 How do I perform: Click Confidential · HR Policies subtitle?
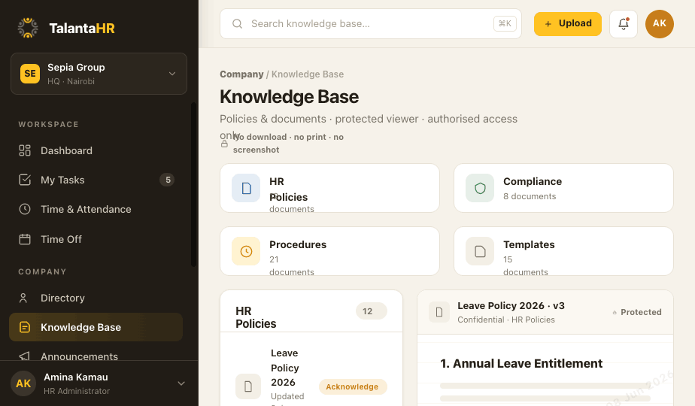pos(506,320)
